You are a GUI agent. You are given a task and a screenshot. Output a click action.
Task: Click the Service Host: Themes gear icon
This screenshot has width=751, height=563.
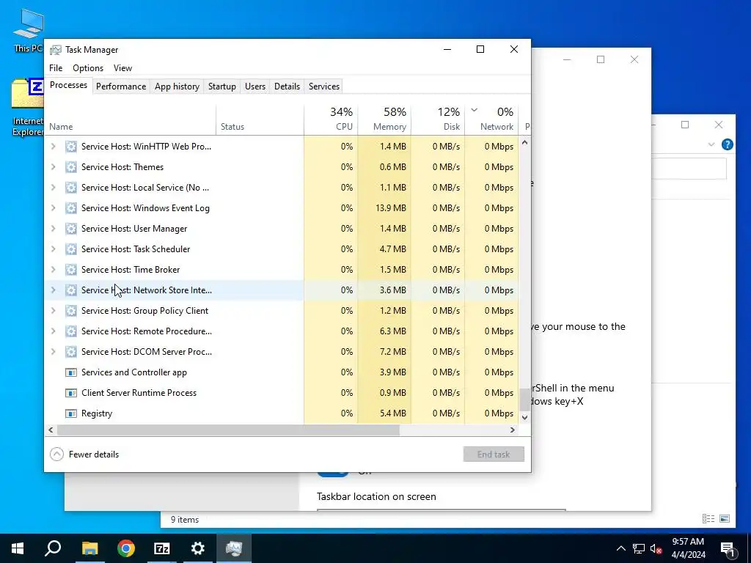coord(71,167)
